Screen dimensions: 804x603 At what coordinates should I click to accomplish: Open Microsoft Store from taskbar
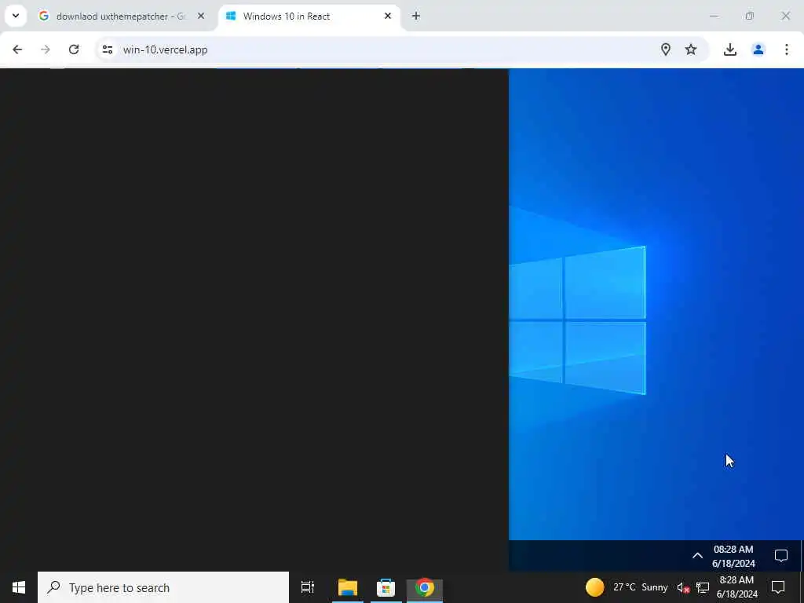[x=386, y=587]
